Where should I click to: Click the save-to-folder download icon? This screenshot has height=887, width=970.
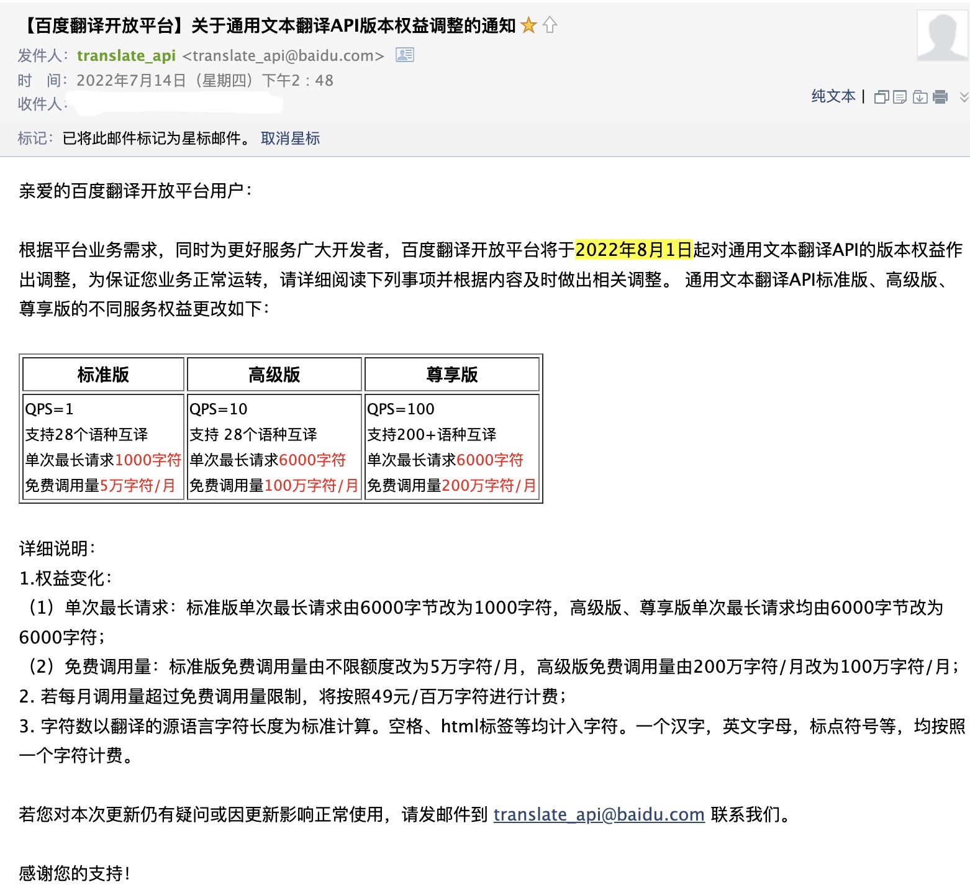pos(920,97)
